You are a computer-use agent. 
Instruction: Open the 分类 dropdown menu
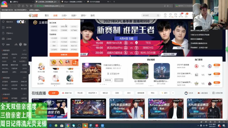point(64,16)
